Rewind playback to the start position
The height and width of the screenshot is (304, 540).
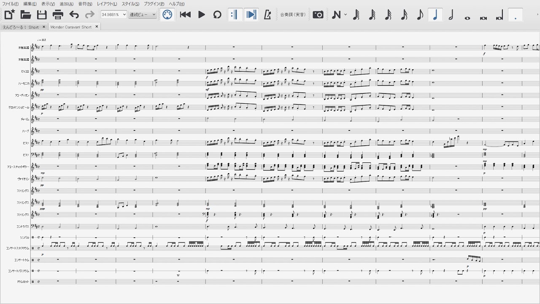pyautogui.click(x=185, y=15)
